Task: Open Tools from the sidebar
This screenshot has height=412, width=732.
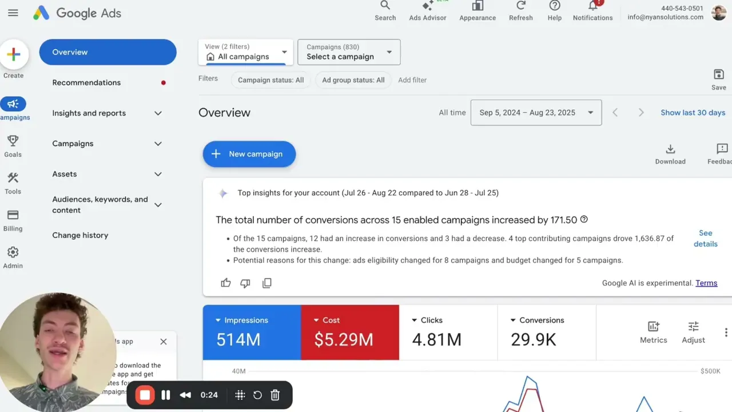Action: click(13, 183)
